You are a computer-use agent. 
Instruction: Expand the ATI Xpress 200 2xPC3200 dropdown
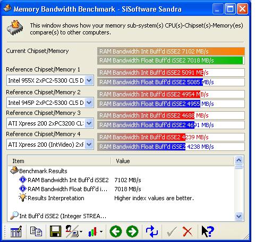coord(89,123)
